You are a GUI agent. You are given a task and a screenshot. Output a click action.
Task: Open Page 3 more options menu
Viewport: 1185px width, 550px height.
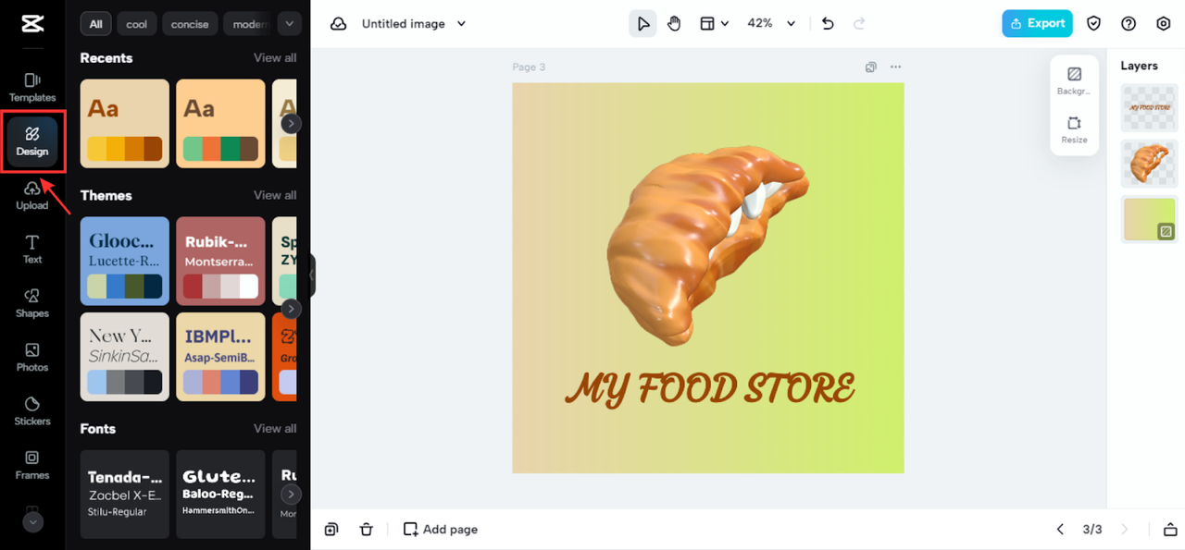[895, 67]
